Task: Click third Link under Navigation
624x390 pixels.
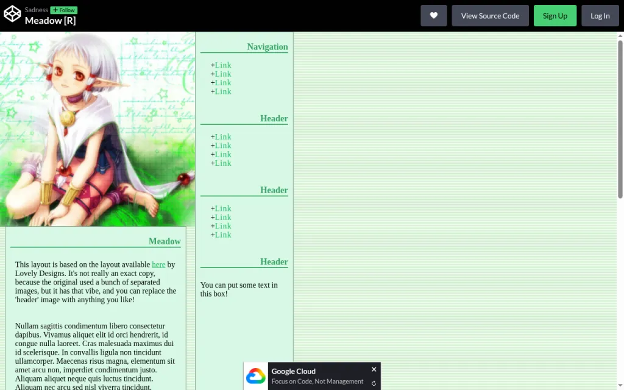Action: pyautogui.click(x=223, y=82)
